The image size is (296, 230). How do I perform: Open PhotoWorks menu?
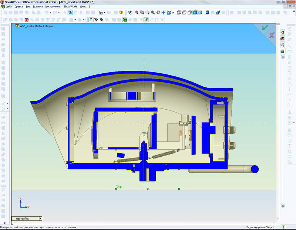[70, 6]
